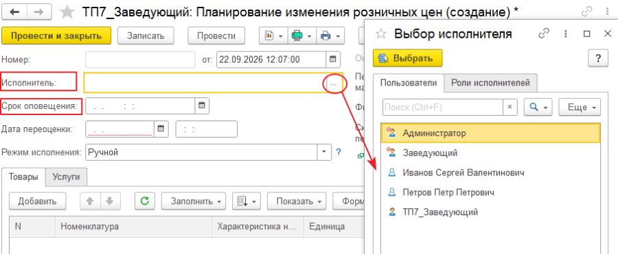Clear the search field with x button

coord(510,107)
